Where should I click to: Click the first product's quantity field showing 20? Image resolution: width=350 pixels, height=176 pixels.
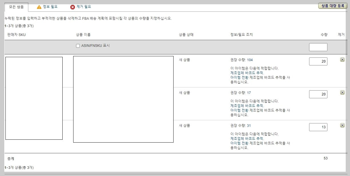coord(318,61)
